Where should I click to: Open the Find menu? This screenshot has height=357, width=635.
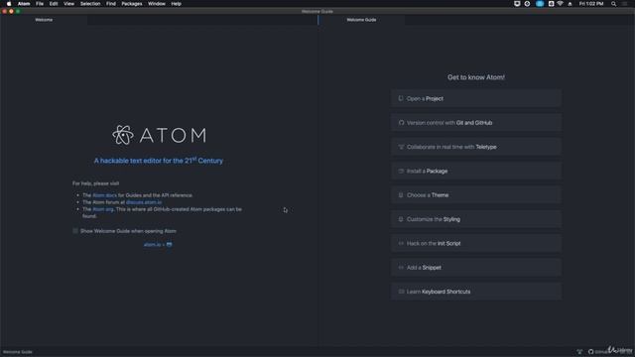(111, 4)
